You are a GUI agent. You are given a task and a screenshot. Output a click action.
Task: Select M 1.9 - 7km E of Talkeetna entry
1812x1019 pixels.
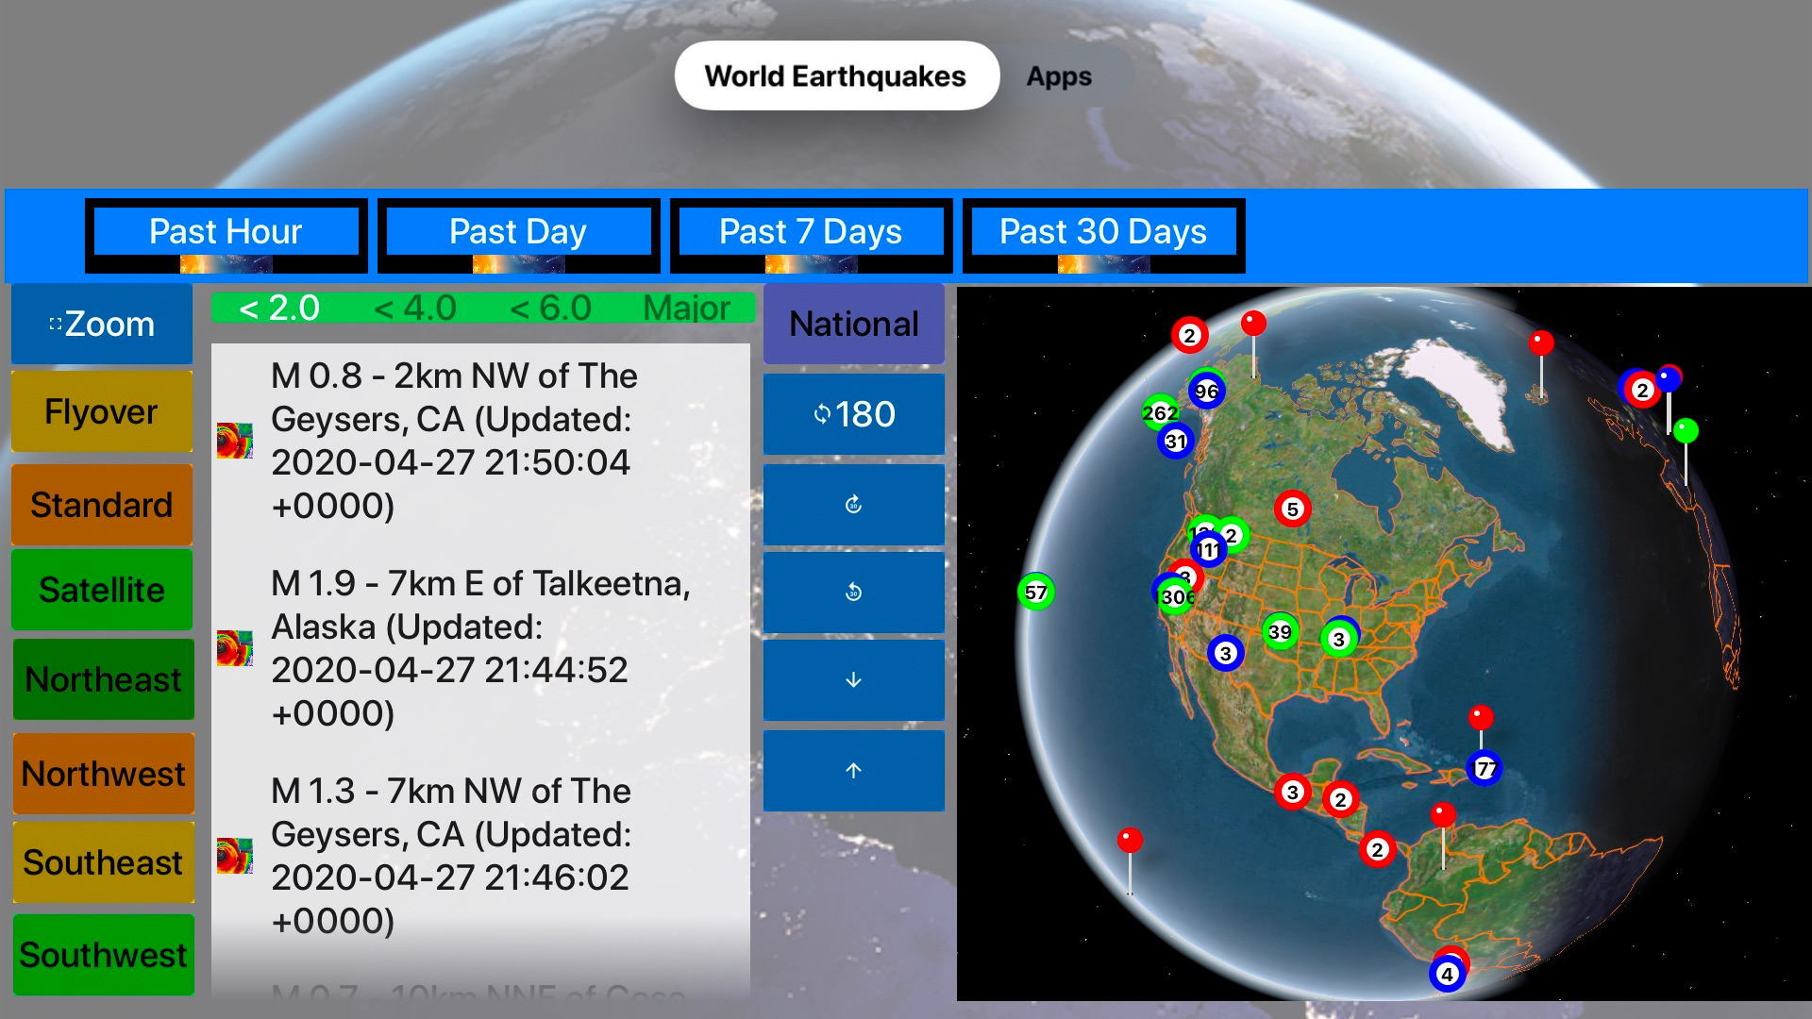(481, 648)
